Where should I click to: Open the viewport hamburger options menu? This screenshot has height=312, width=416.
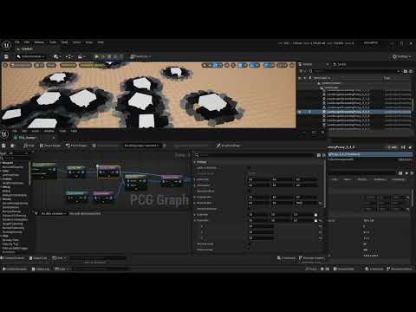coord(5,65)
